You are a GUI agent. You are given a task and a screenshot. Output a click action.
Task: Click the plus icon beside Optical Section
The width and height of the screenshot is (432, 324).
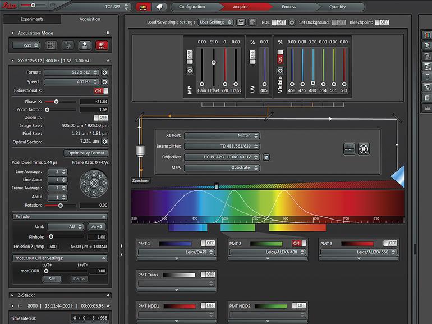coord(104,142)
